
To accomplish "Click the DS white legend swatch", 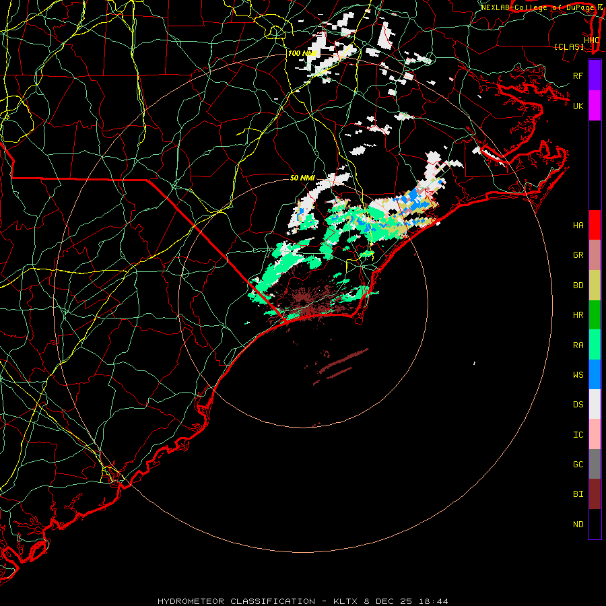I will click(595, 404).
